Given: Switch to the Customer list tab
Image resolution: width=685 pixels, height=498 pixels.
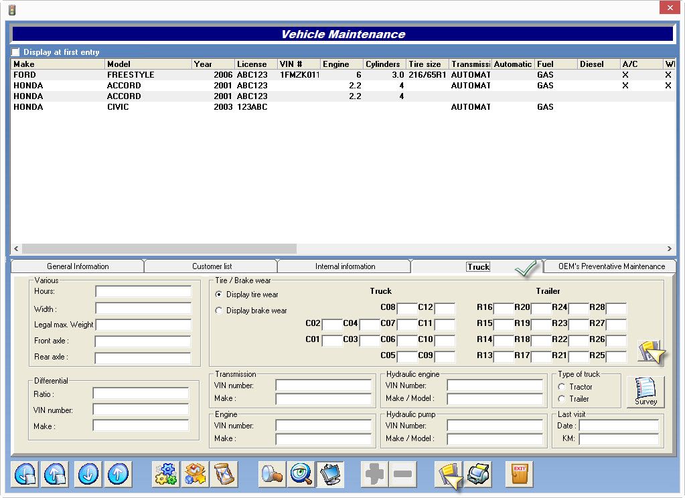Looking at the screenshot, I should [x=212, y=266].
